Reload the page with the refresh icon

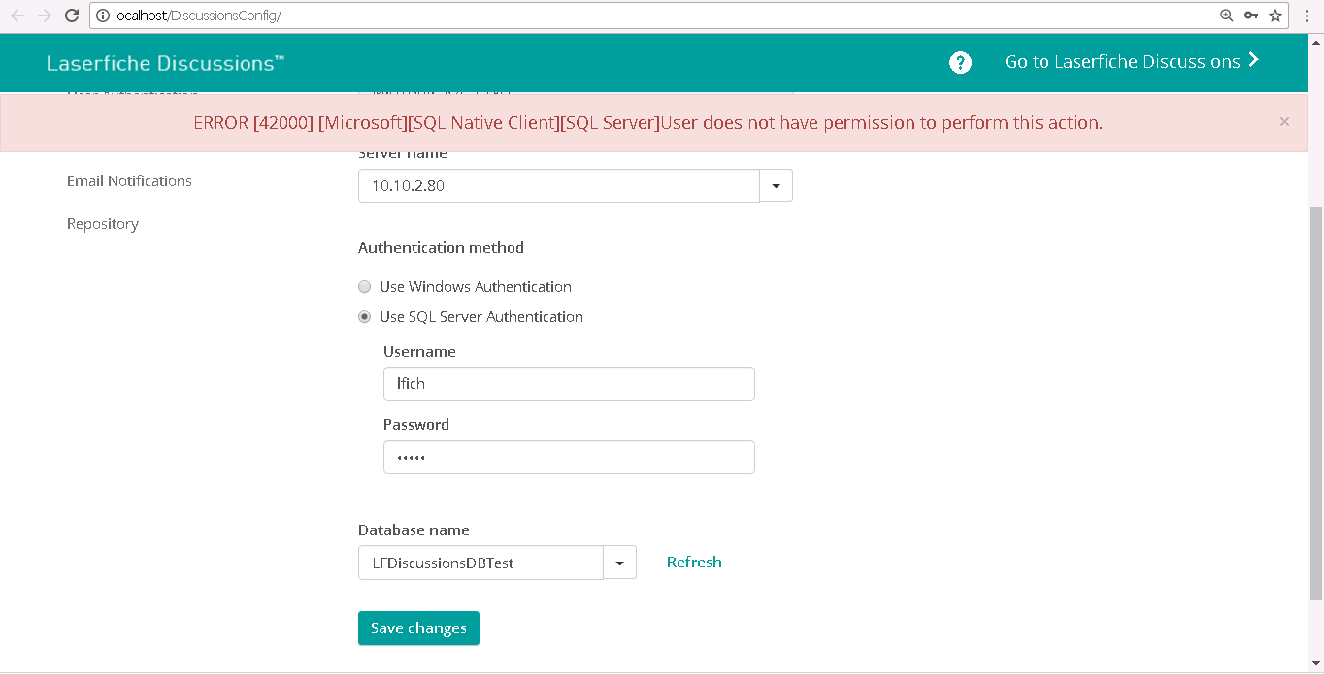[71, 16]
